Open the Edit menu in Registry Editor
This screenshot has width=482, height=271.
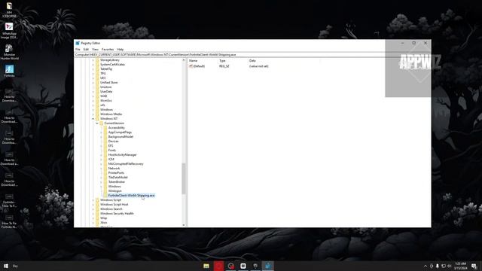(x=86, y=50)
